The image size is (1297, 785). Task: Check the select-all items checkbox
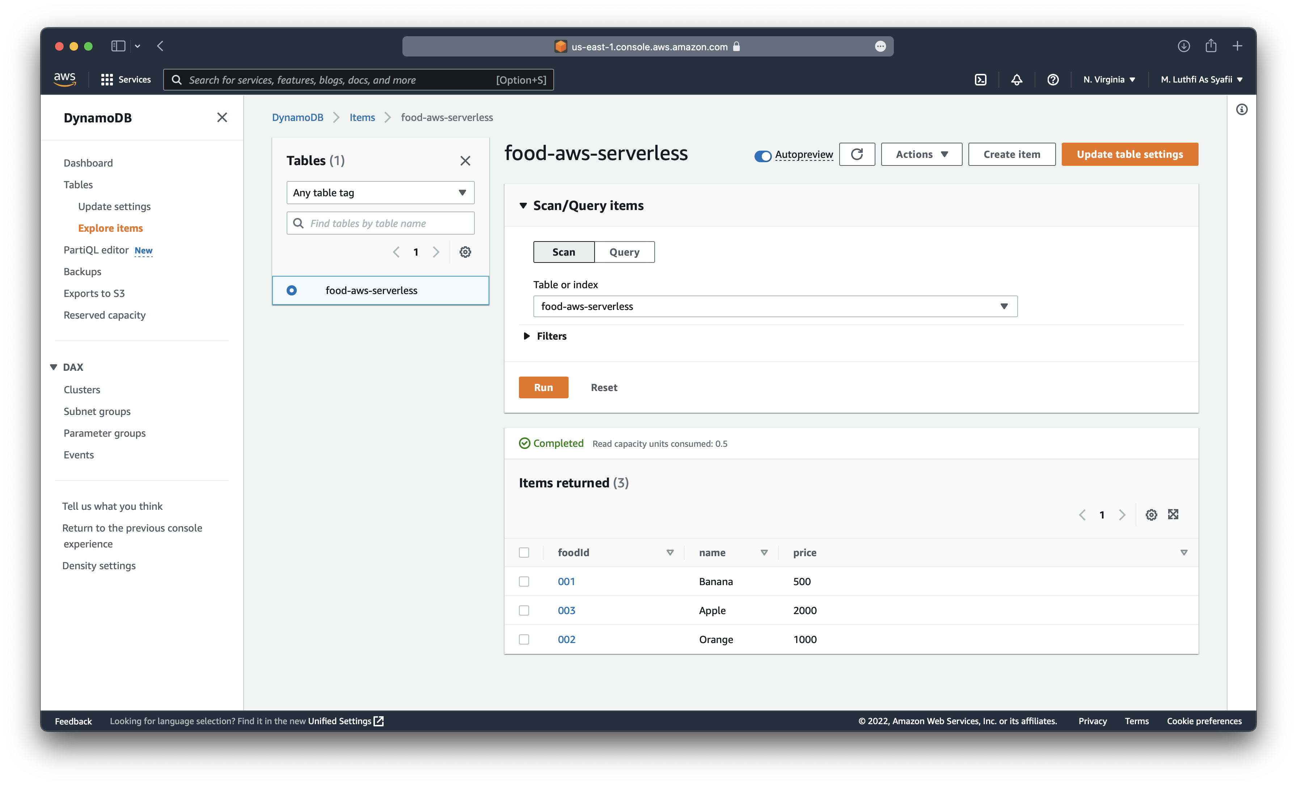[x=524, y=553]
